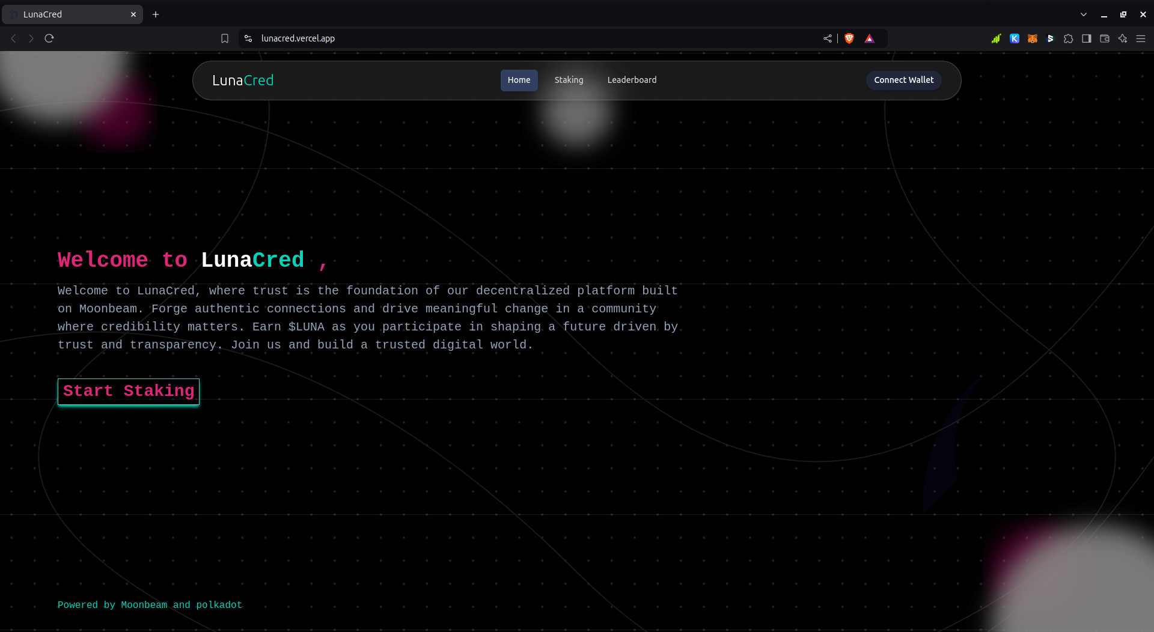This screenshot has width=1154, height=632.
Task: Click the LunaCred logo in navbar
Action: 243,81
